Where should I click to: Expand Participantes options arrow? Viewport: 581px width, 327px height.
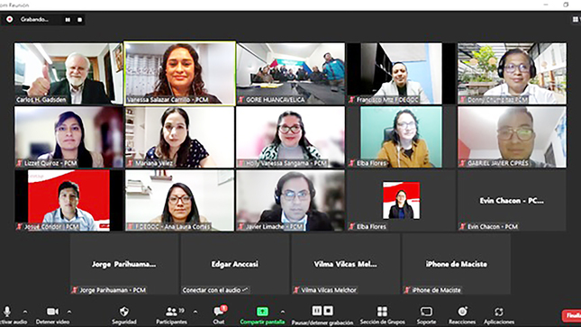[195, 312]
